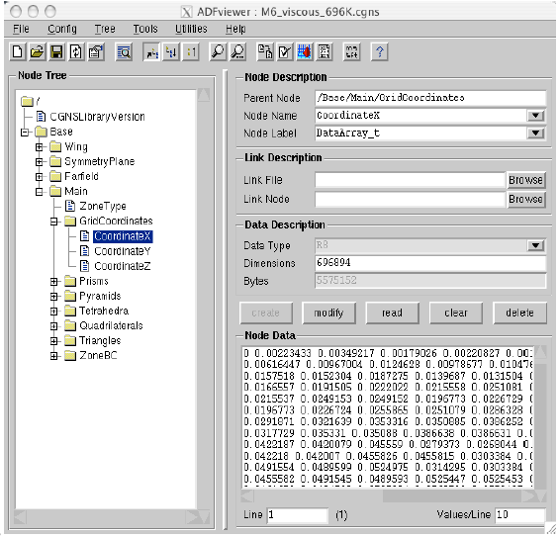Open the Data Type dropdown arrow
The width and height of the screenshot is (559, 537).
(535, 245)
